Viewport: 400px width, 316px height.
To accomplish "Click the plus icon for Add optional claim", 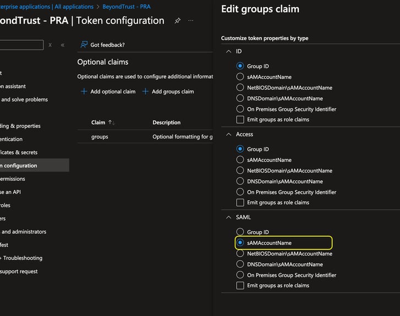I will point(84,91).
